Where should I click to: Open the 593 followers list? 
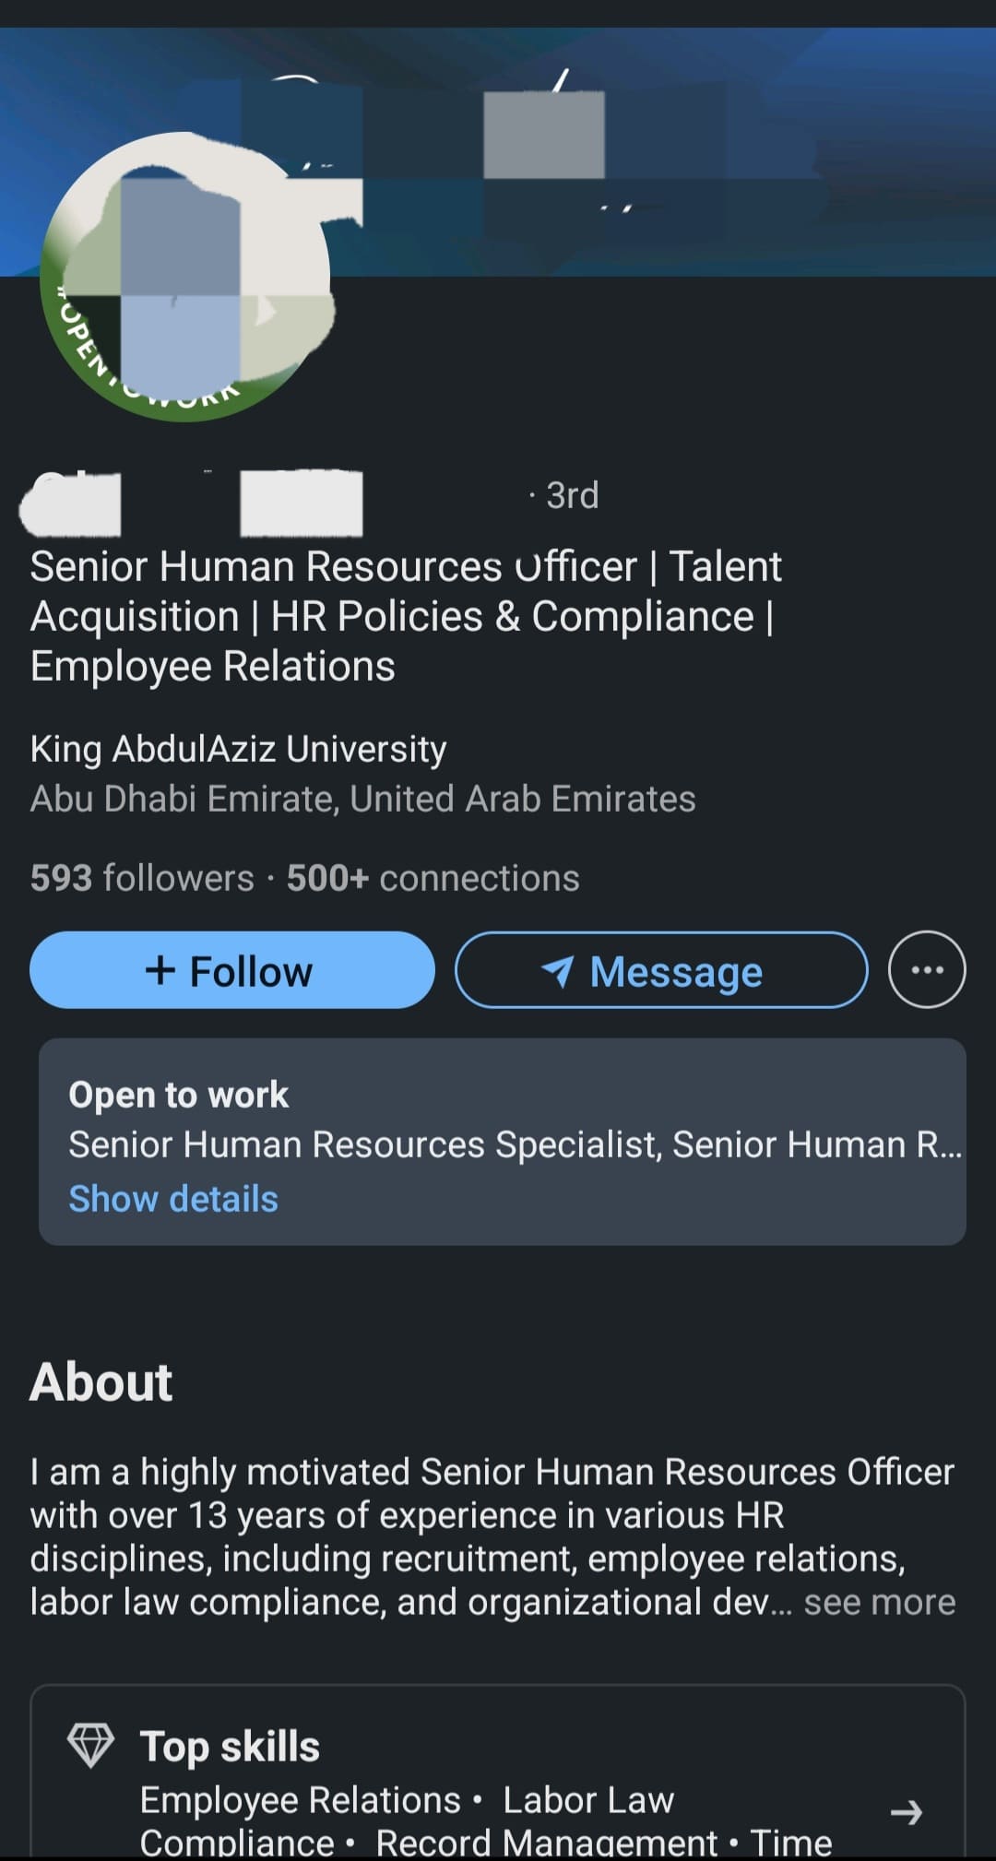[x=142, y=878]
